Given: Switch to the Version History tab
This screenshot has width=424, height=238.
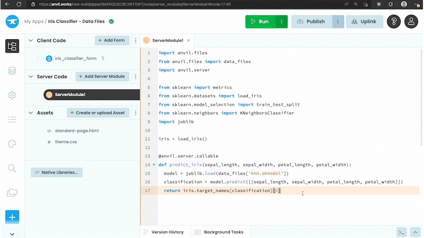Looking at the screenshot, I should 163,232.
